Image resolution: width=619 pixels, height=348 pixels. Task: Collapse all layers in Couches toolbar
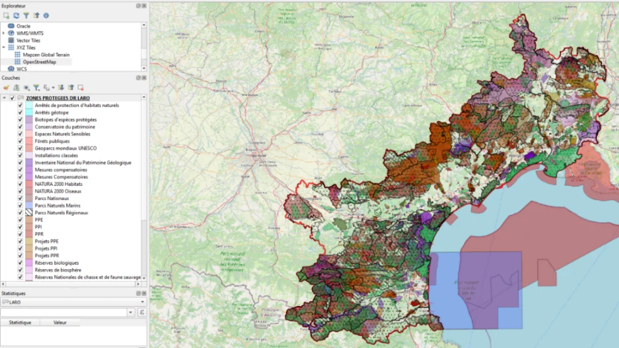tap(71, 87)
